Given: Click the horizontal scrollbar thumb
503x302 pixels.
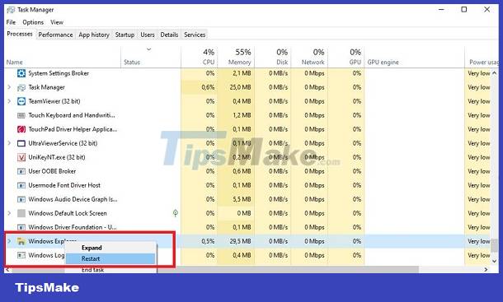Looking at the screenshot, I should click(215, 270).
